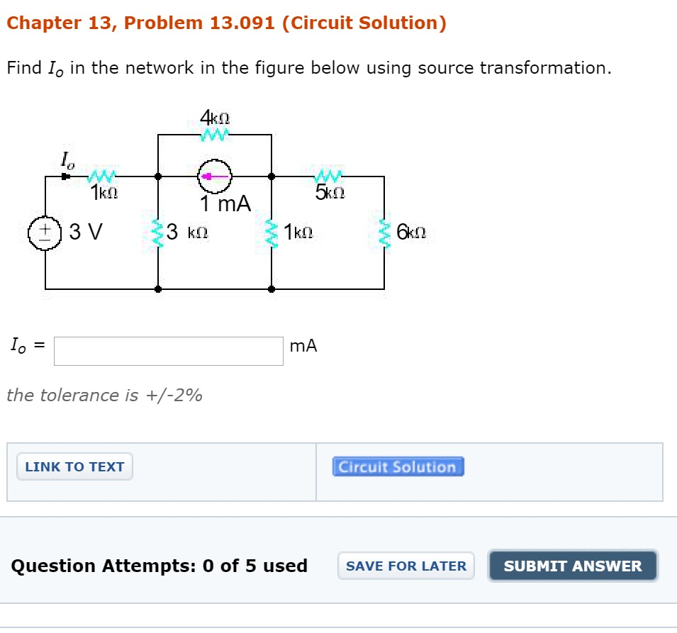Click the Chapter 13 Problem 13.091 heading
677x633 pixels.
pos(226,23)
